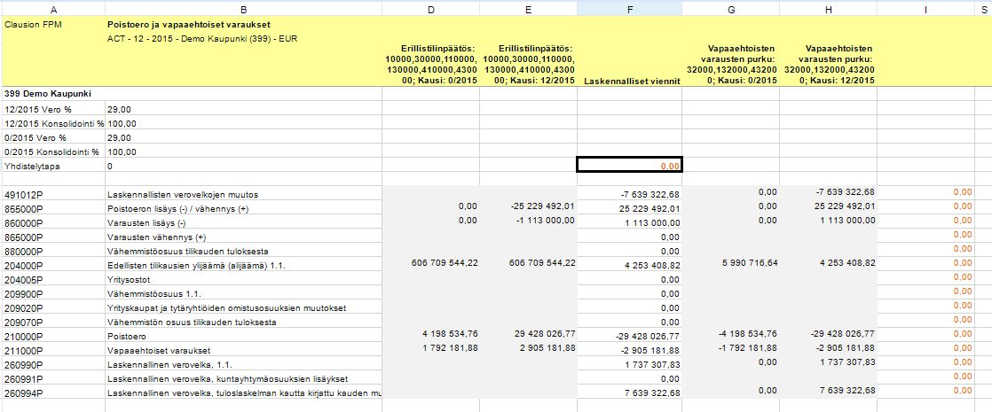992x412 pixels.
Task: Click Erillistilinpäätös header with Kausi: 0/2015
Action: (x=430, y=64)
